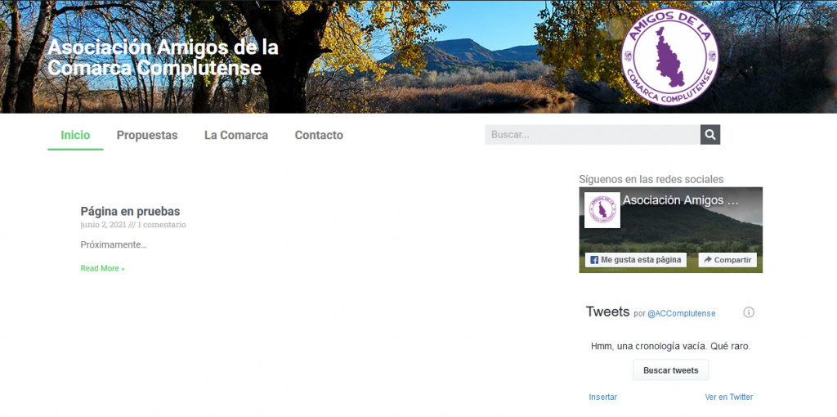Open the Página en pruebas post title
Image resolution: width=837 pixels, height=417 pixels.
pyautogui.click(x=130, y=212)
